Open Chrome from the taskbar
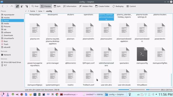Image resolution: width=173 pixels, height=97 pixels. (x=57, y=94)
